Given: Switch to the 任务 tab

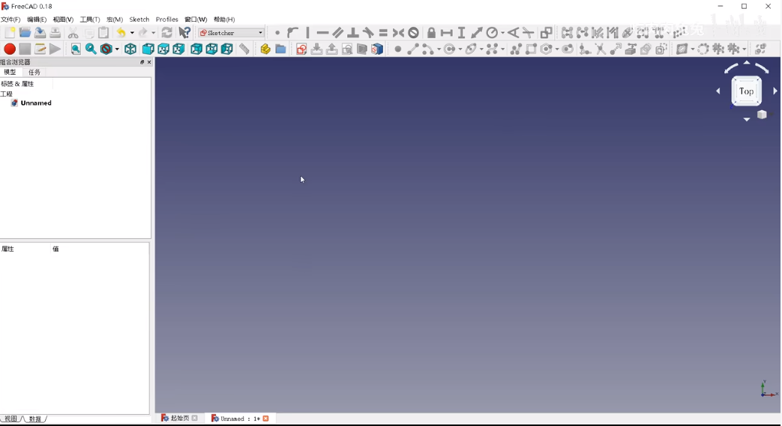Looking at the screenshot, I should [34, 72].
